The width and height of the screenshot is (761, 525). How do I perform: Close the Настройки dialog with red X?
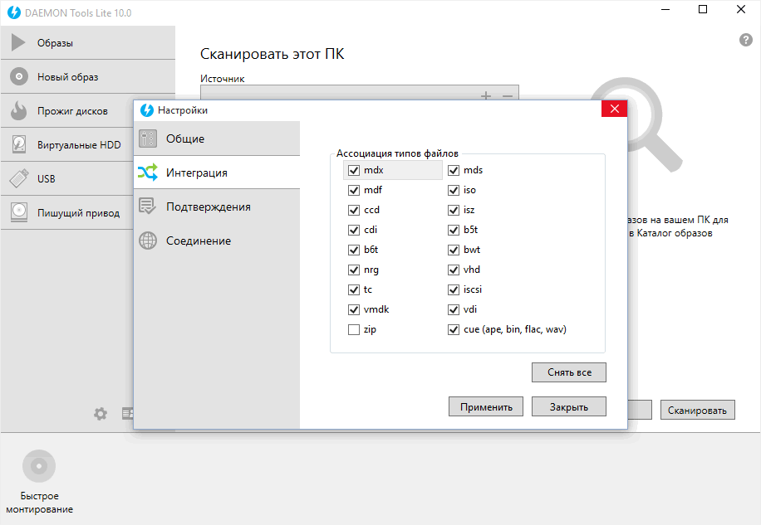(x=614, y=109)
